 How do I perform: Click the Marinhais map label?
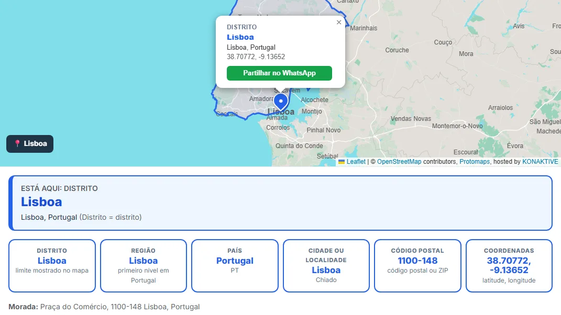point(364,28)
